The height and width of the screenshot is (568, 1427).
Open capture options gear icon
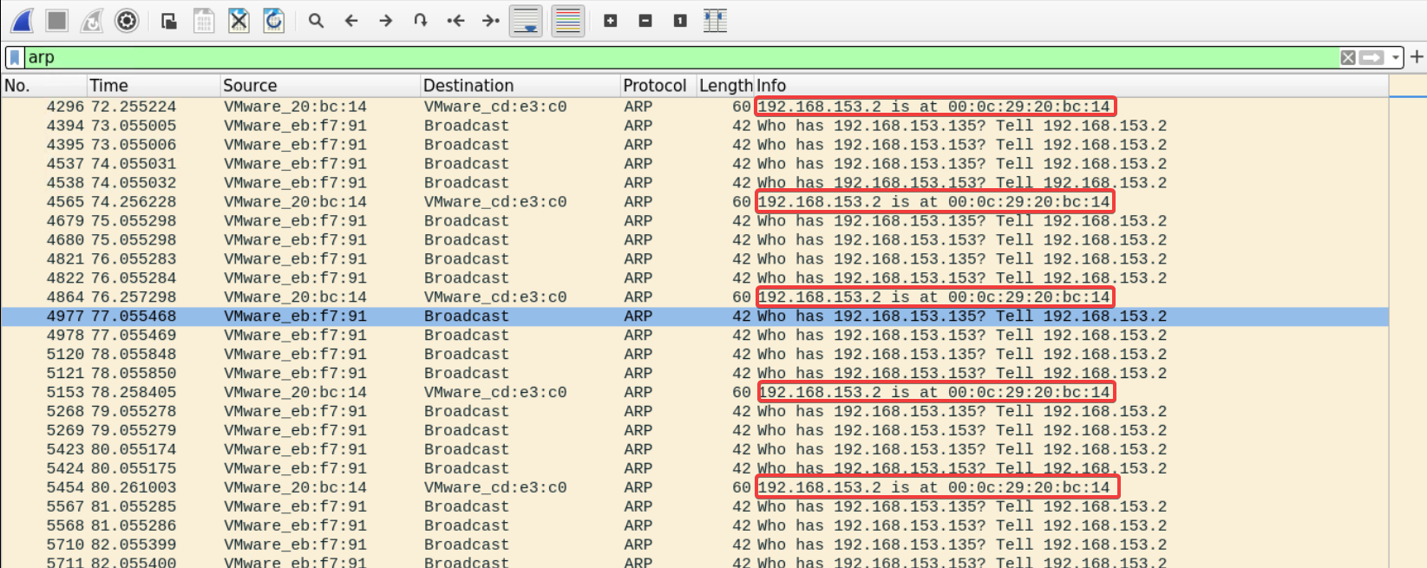(127, 21)
